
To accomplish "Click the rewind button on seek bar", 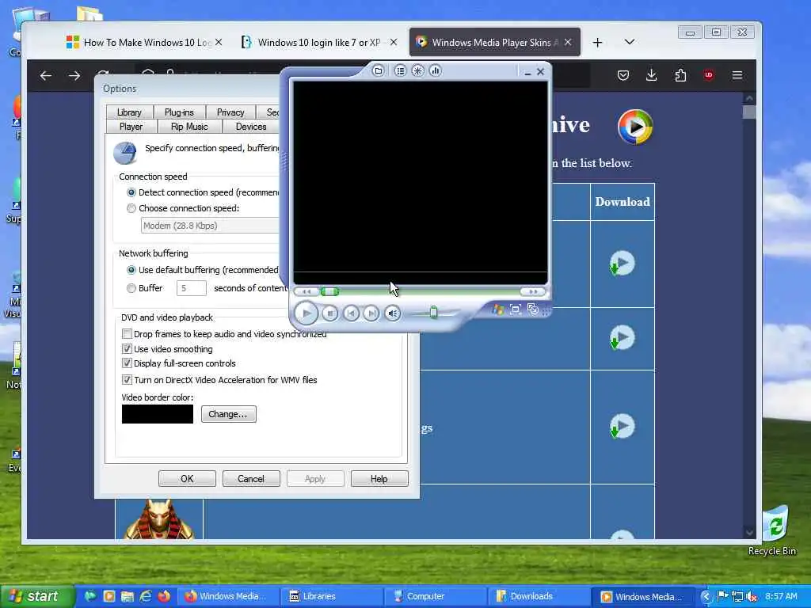I will pos(307,291).
